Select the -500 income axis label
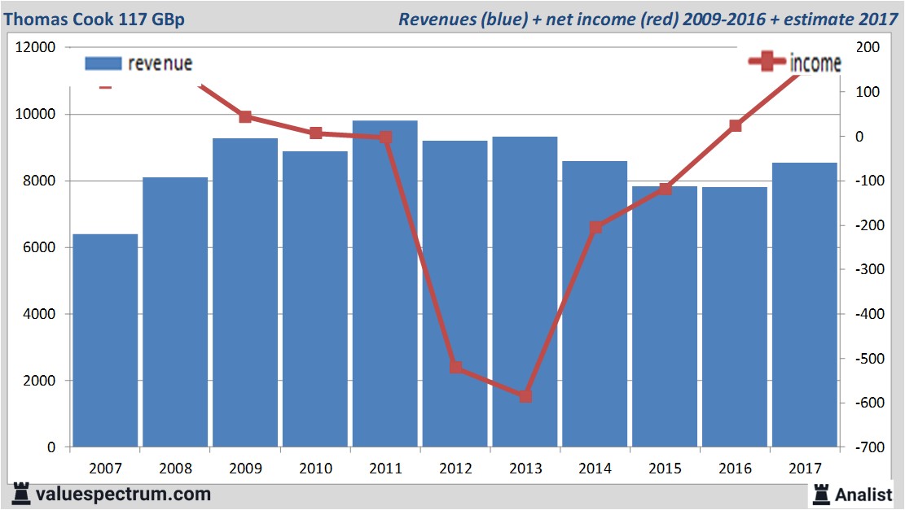 point(869,359)
